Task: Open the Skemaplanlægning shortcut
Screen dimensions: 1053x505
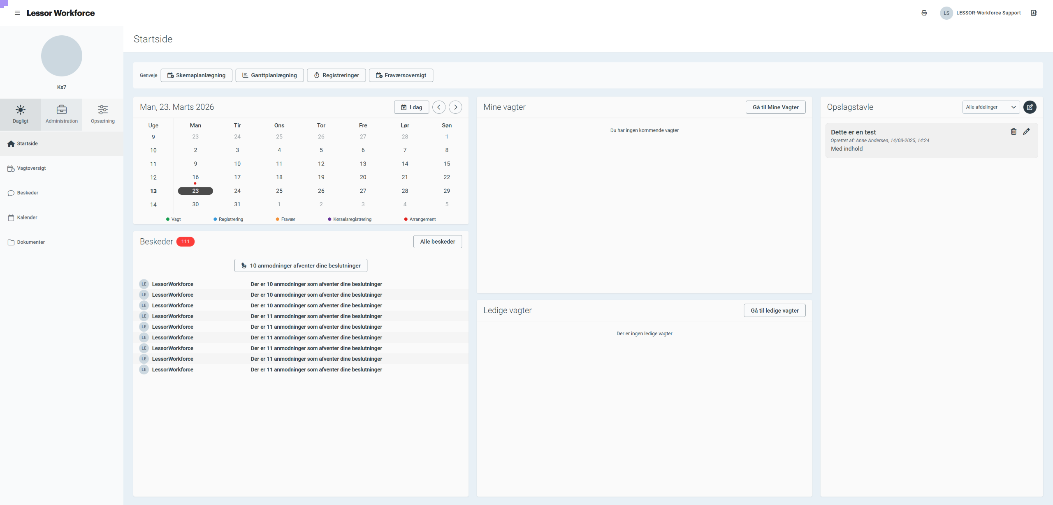Action: (x=196, y=75)
